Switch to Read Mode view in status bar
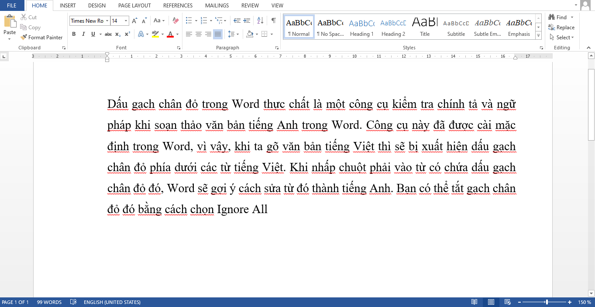 pos(475,302)
